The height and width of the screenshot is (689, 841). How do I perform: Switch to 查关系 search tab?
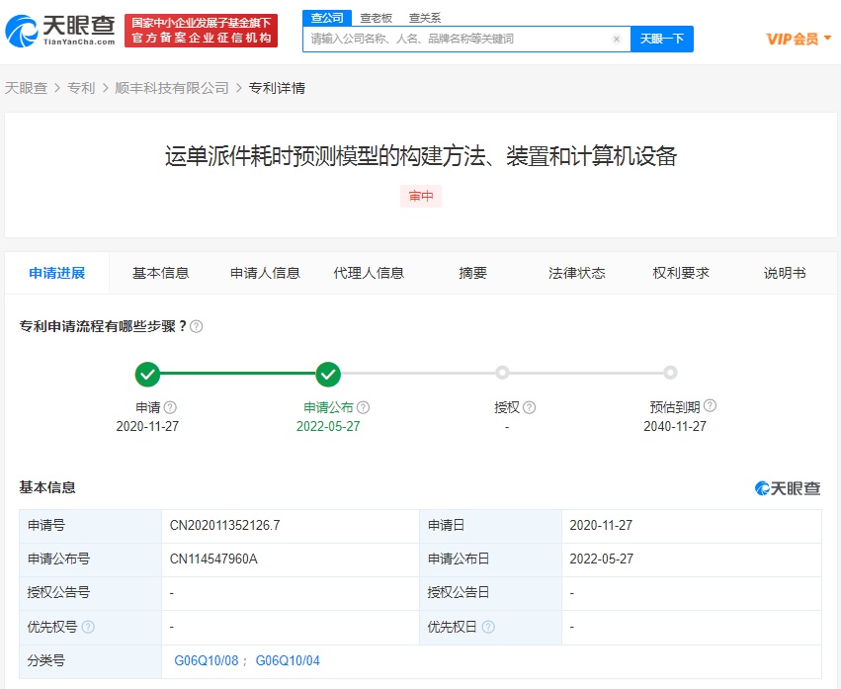[424, 18]
